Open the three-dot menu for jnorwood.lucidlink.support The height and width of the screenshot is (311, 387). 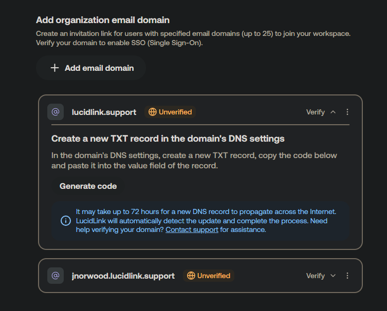click(347, 276)
